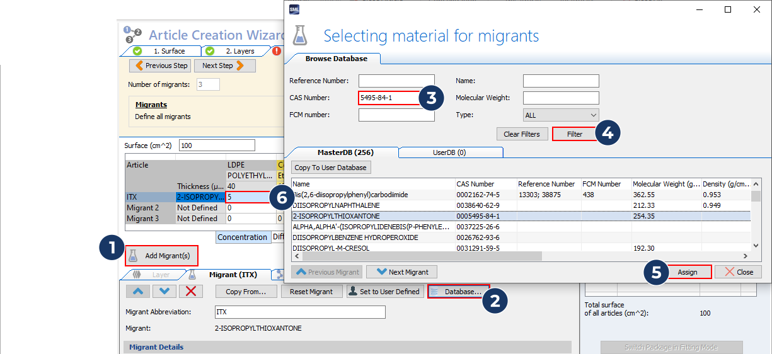Image resolution: width=772 pixels, height=354 pixels.
Task: Click Copy To User Database button
Action: (x=331, y=168)
